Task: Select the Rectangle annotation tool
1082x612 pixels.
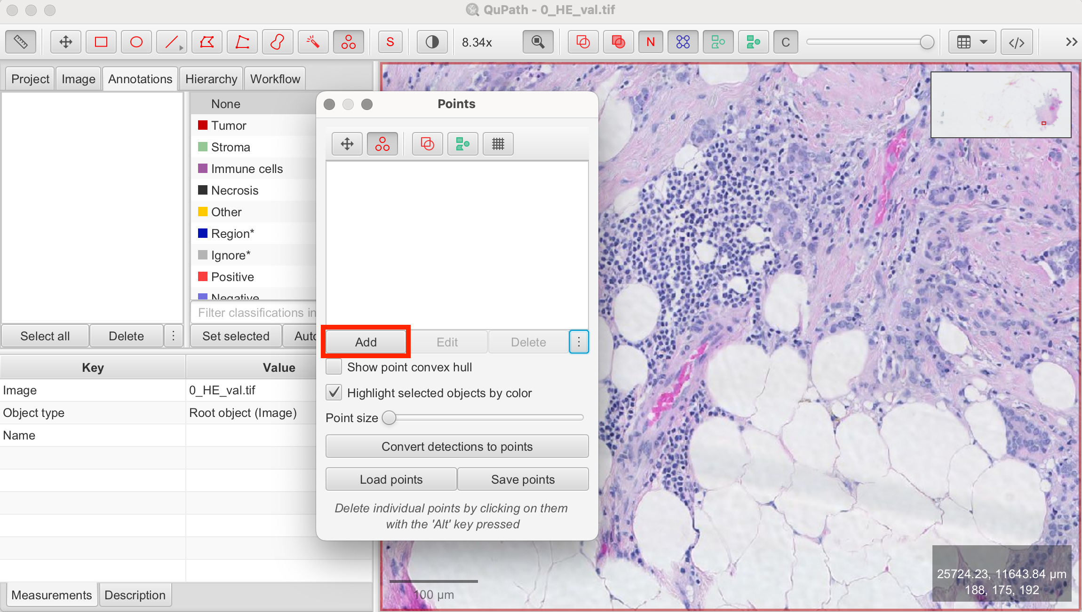Action: click(101, 41)
